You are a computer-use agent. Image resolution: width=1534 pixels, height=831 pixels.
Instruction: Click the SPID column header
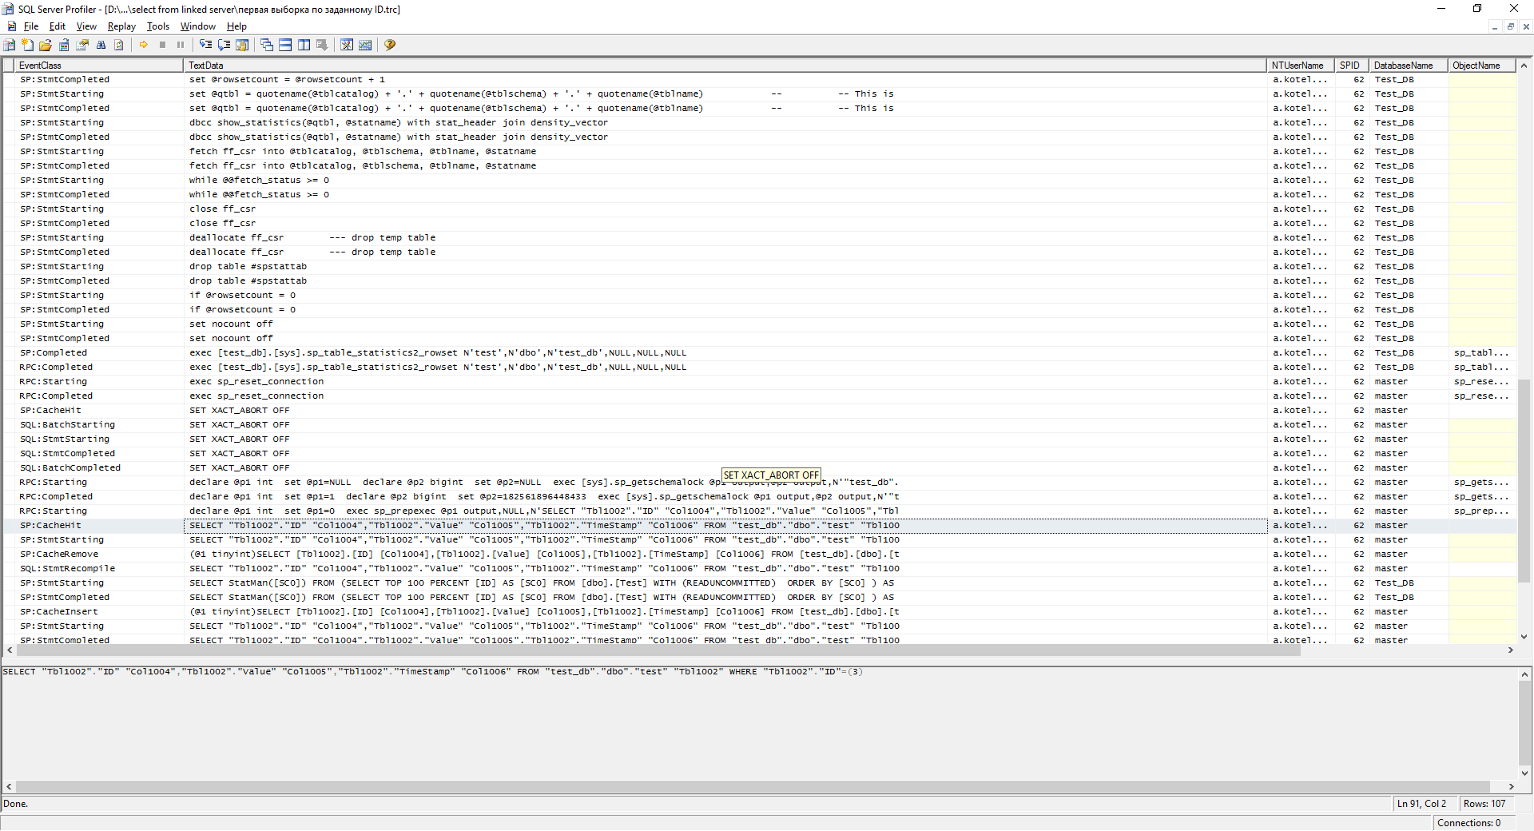(1352, 66)
